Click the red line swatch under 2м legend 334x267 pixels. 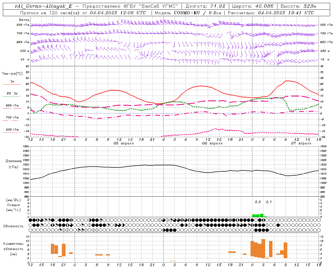pos(12,84)
